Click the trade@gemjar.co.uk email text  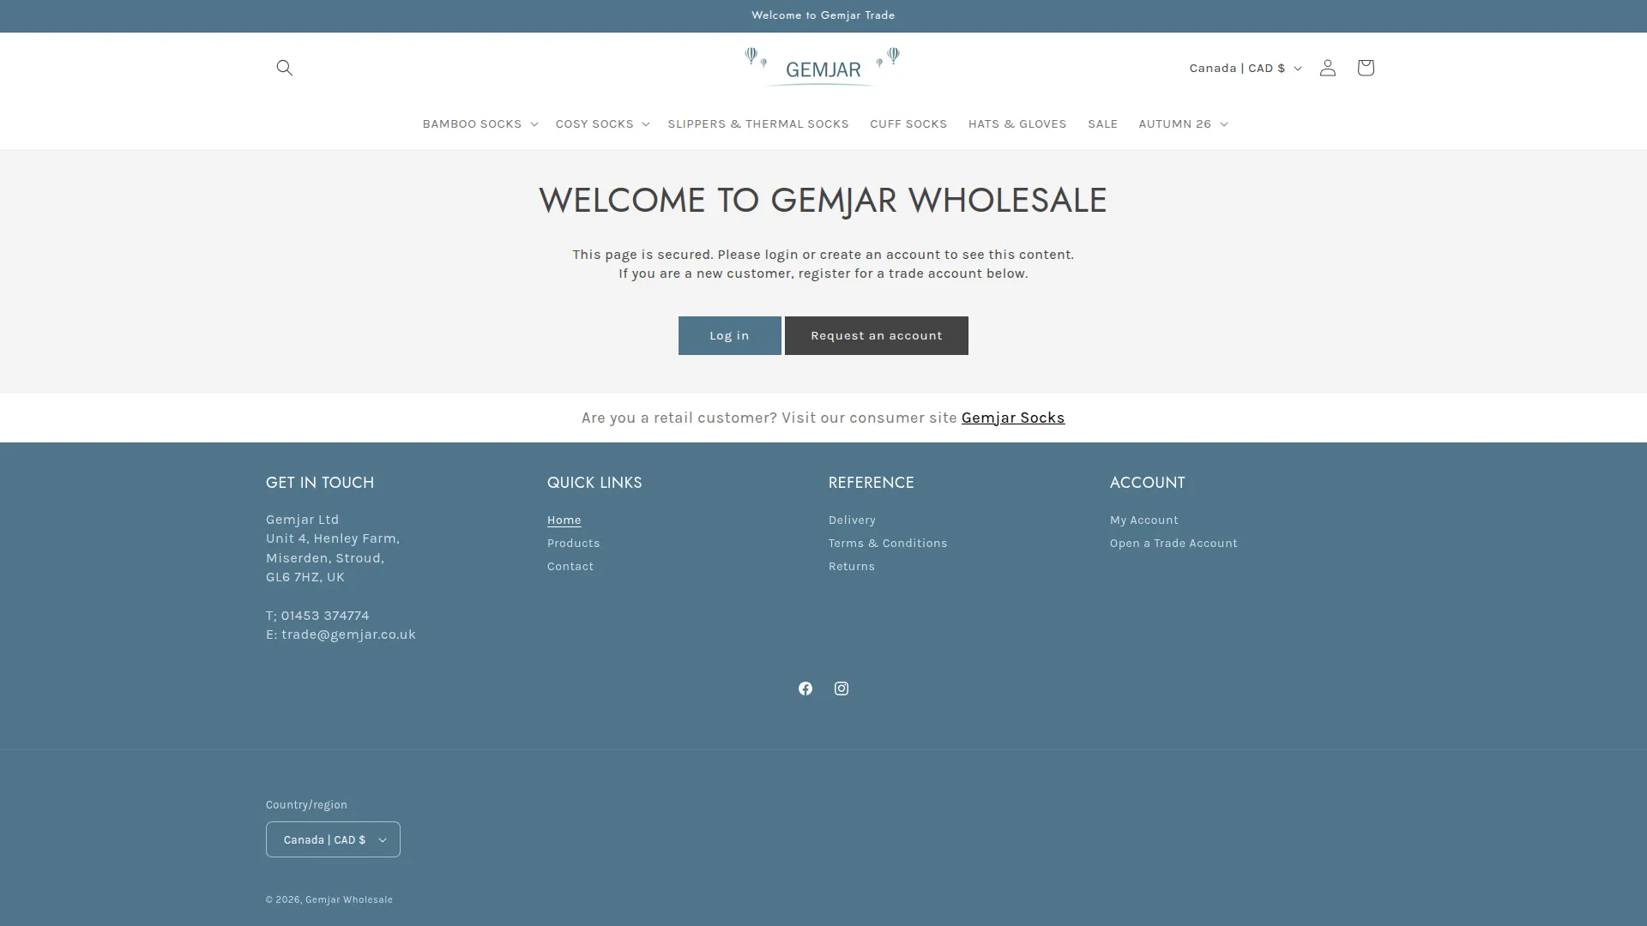348,634
